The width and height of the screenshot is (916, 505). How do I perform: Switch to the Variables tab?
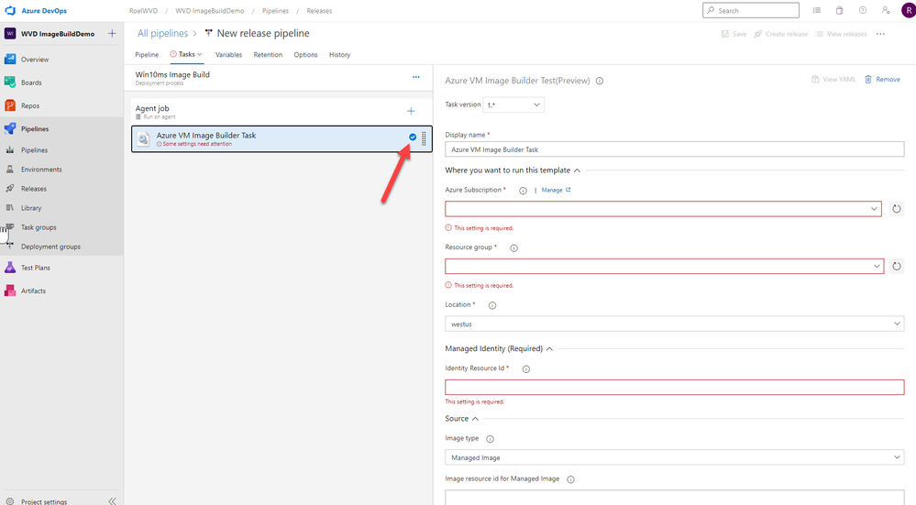[228, 54]
